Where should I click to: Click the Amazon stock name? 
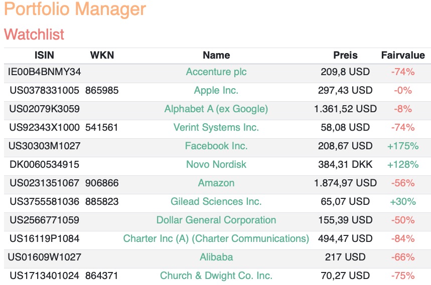tap(216, 183)
